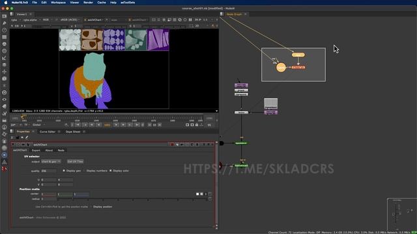
Task: Jump to first frame button
Action: (x=78, y=125)
